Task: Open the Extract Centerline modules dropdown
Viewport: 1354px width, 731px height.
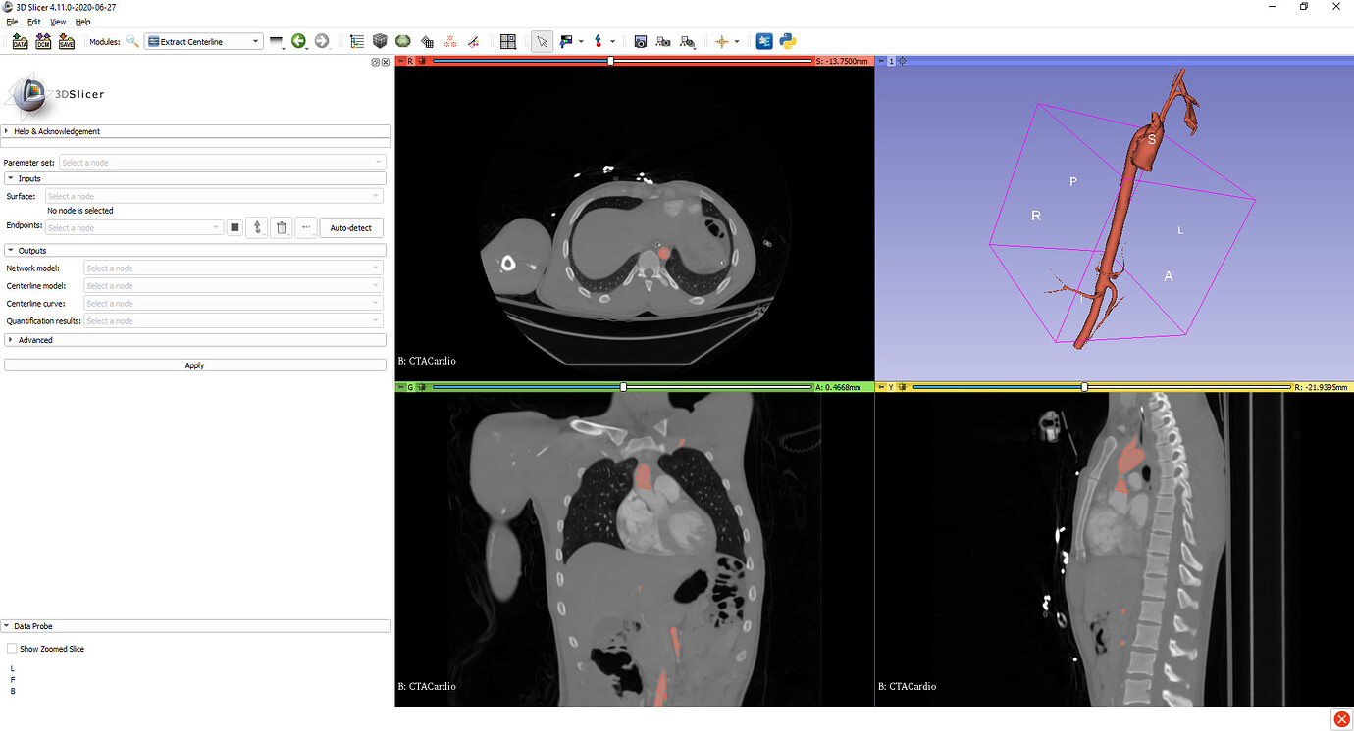Action: tap(203, 41)
